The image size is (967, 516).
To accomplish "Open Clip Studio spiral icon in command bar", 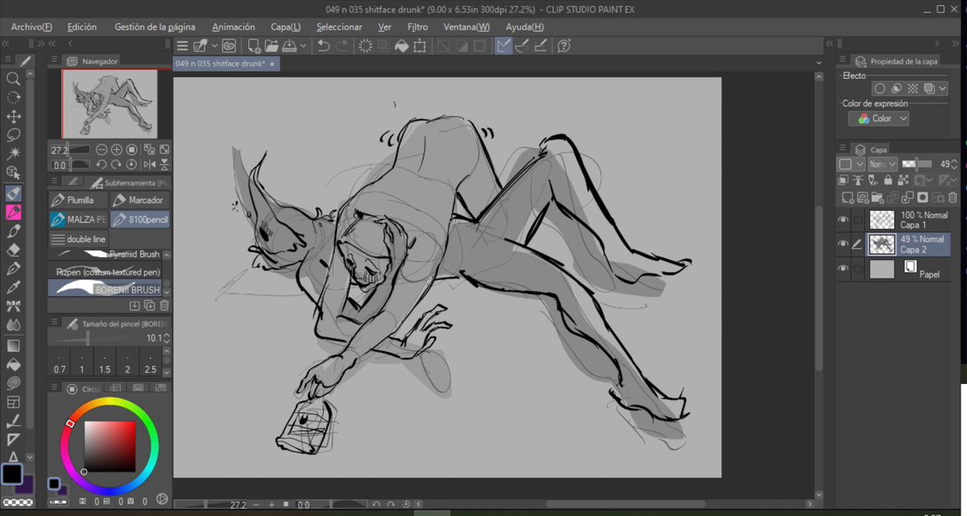I will pos(229,46).
